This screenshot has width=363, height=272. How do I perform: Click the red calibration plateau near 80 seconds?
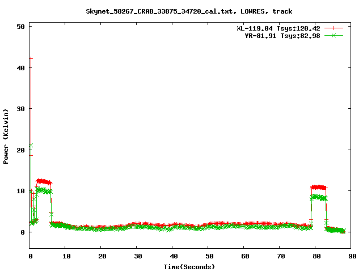(319, 187)
